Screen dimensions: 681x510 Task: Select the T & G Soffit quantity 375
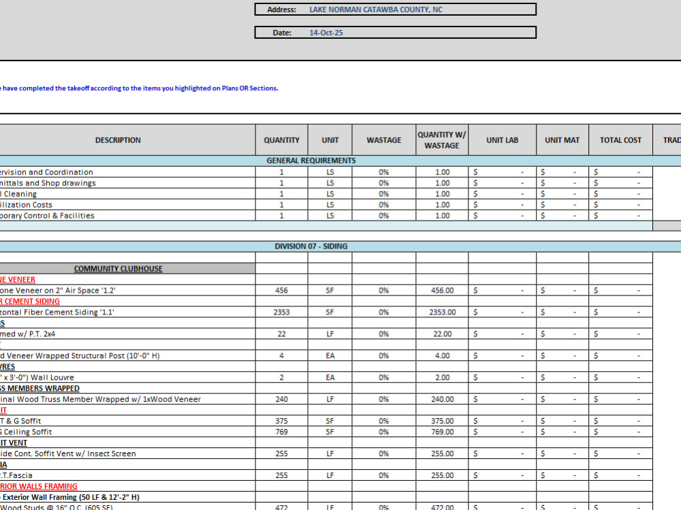coord(281,421)
